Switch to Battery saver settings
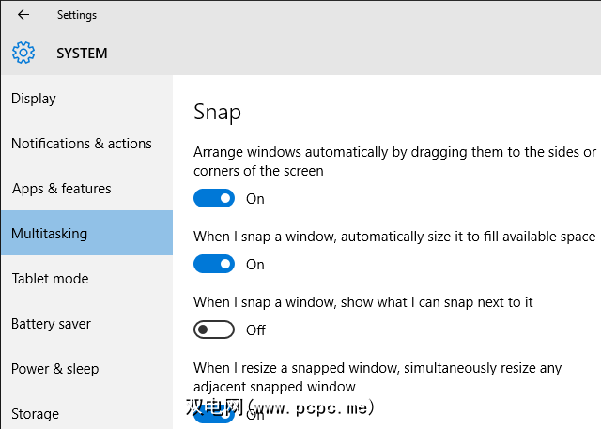The image size is (601, 429). [52, 324]
